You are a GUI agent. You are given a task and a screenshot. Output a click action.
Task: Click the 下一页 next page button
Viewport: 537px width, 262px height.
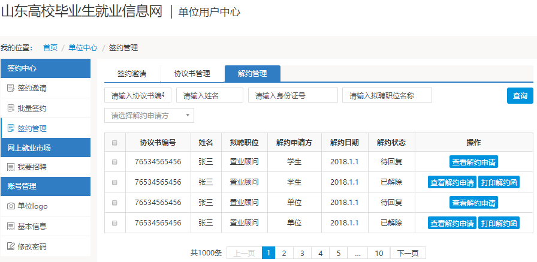tap(408, 253)
